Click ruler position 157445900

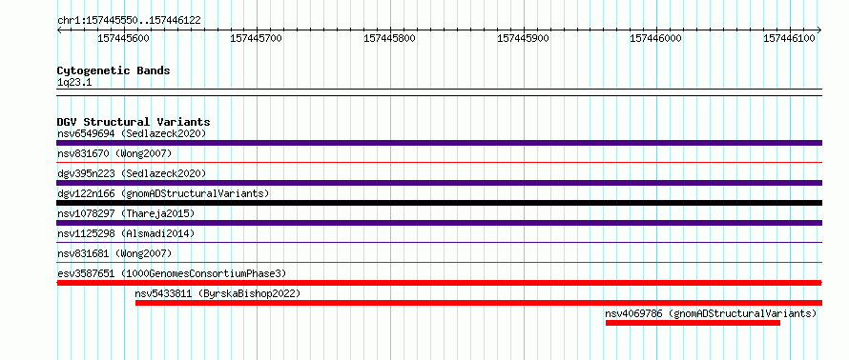coord(523,38)
